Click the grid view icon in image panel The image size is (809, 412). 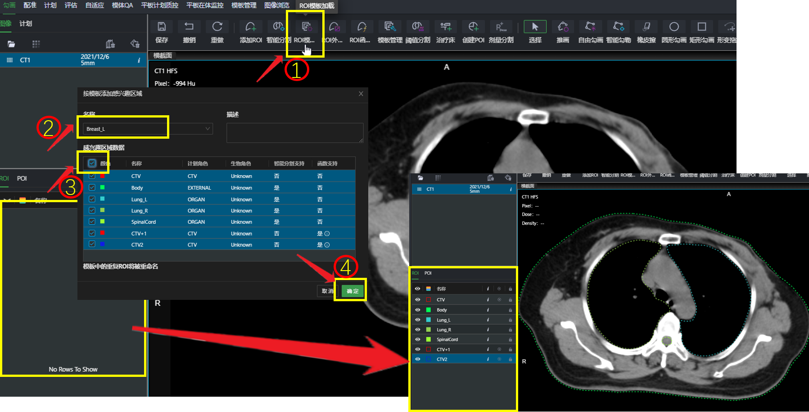[x=36, y=44]
